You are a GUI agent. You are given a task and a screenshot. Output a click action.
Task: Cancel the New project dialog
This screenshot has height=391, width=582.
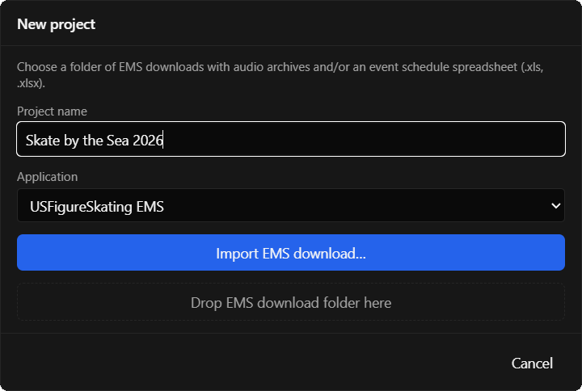pyautogui.click(x=532, y=364)
